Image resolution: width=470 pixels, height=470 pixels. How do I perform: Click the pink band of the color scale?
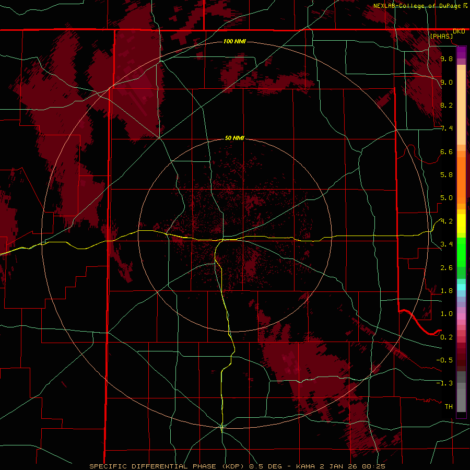point(461,316)
